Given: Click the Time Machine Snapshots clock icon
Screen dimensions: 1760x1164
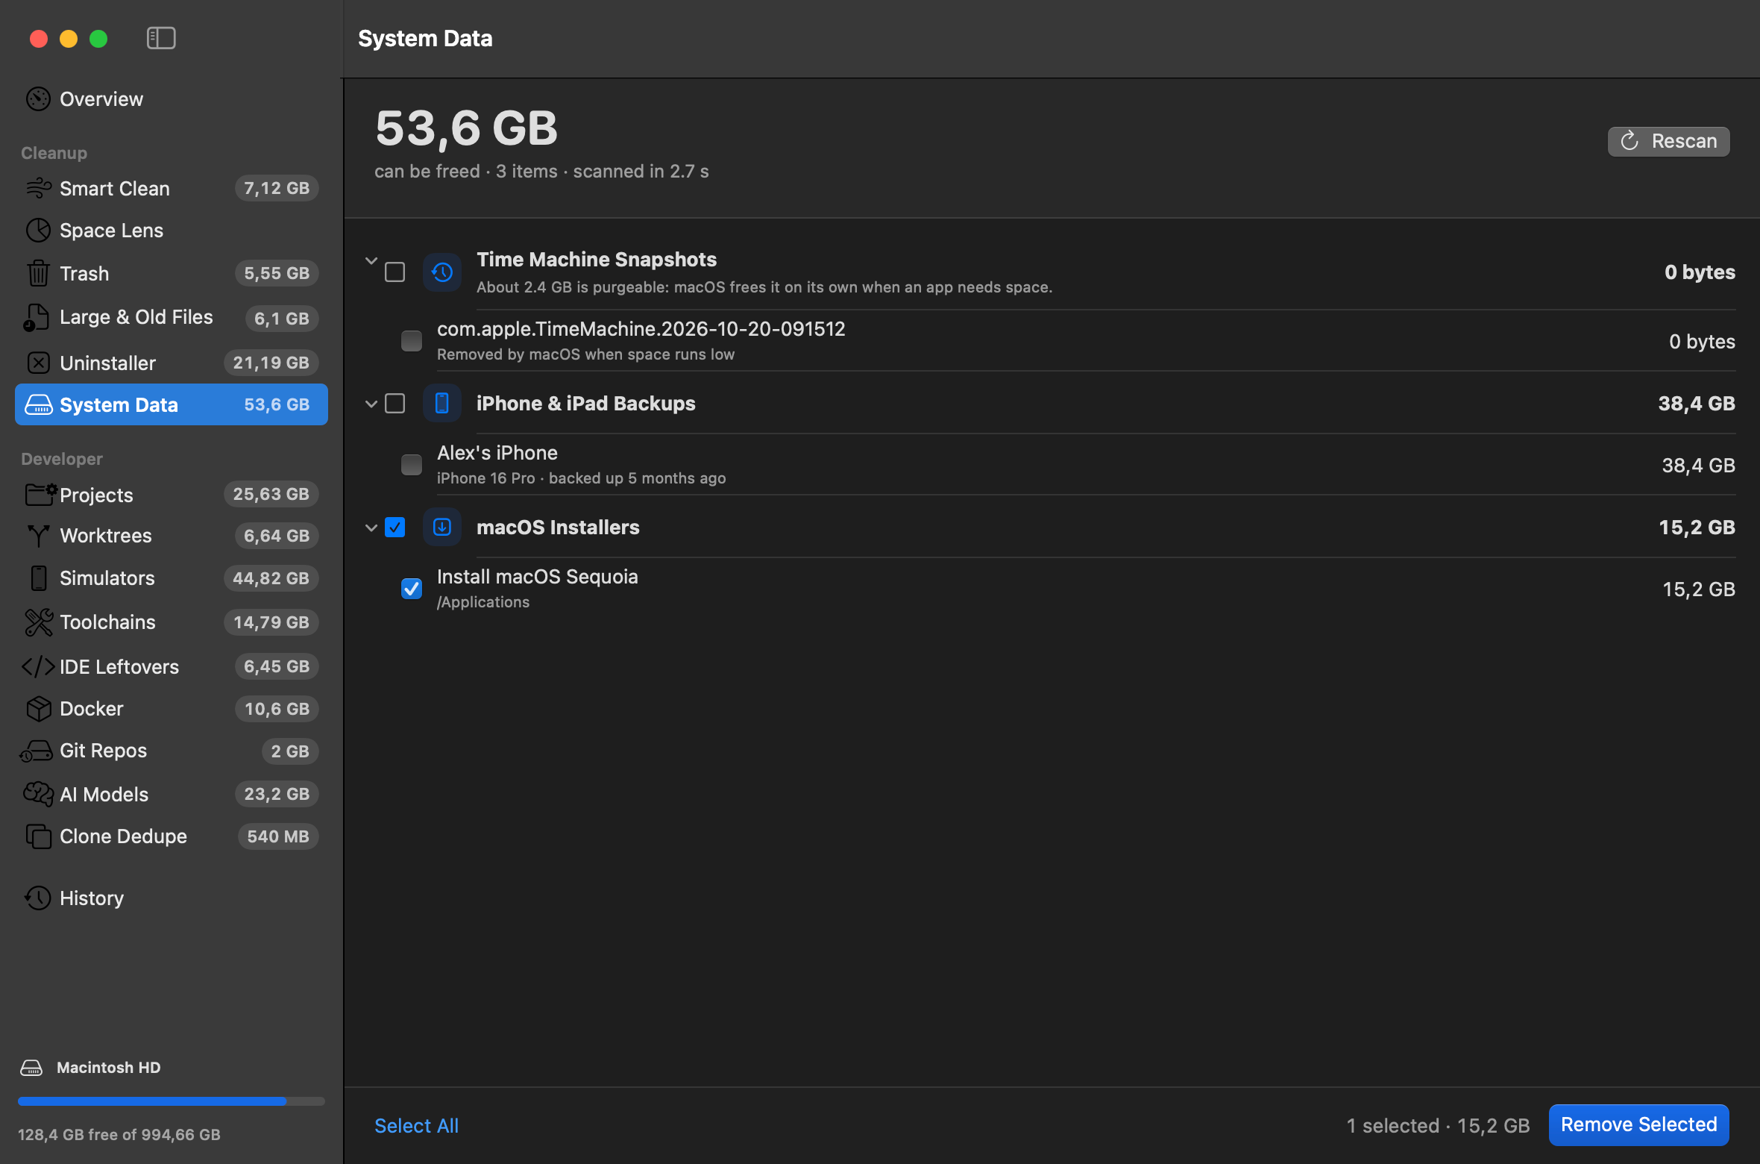Looking at the screenshot, I should [x=442, y=272].
